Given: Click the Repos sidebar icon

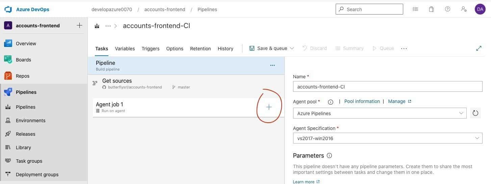Looking at the screenshot, I should [8, 76].
